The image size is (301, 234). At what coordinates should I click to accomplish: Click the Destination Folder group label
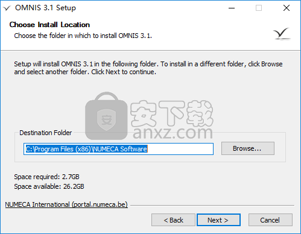(x=45, y=133)
